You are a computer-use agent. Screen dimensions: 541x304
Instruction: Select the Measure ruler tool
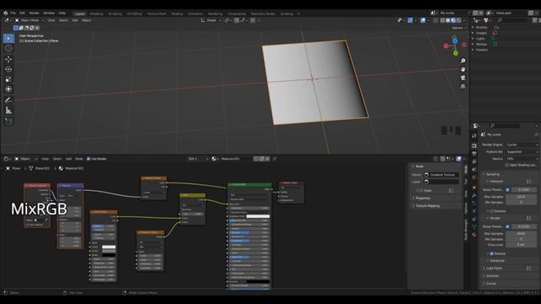[8, 111]
